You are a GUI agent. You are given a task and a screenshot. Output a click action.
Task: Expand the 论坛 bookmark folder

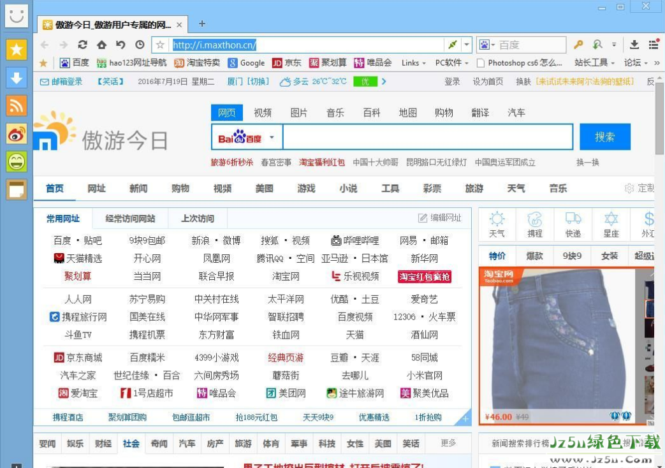[x=636, y=63]
